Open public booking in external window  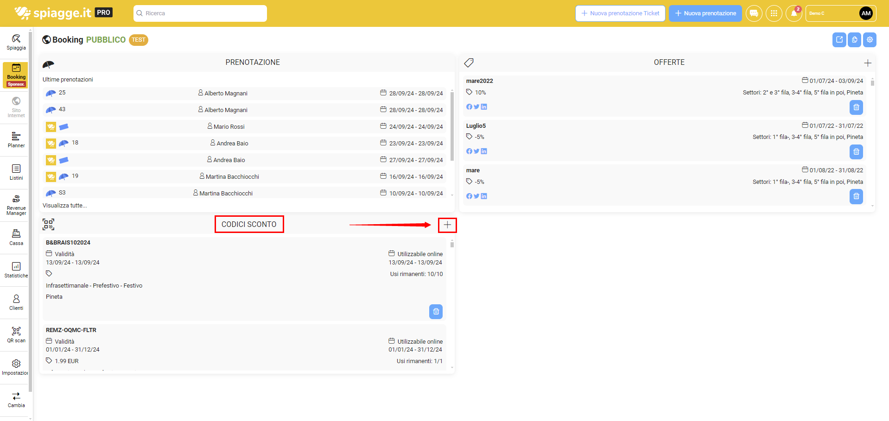coord(839,40)
